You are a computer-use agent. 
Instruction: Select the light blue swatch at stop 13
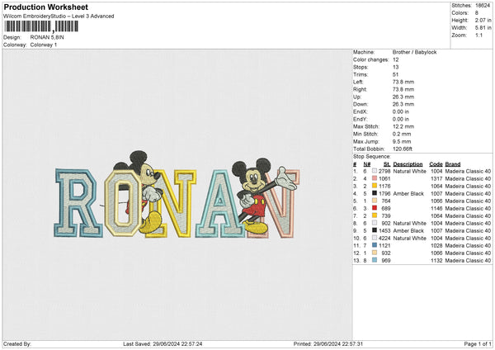(x=375, y=260)
